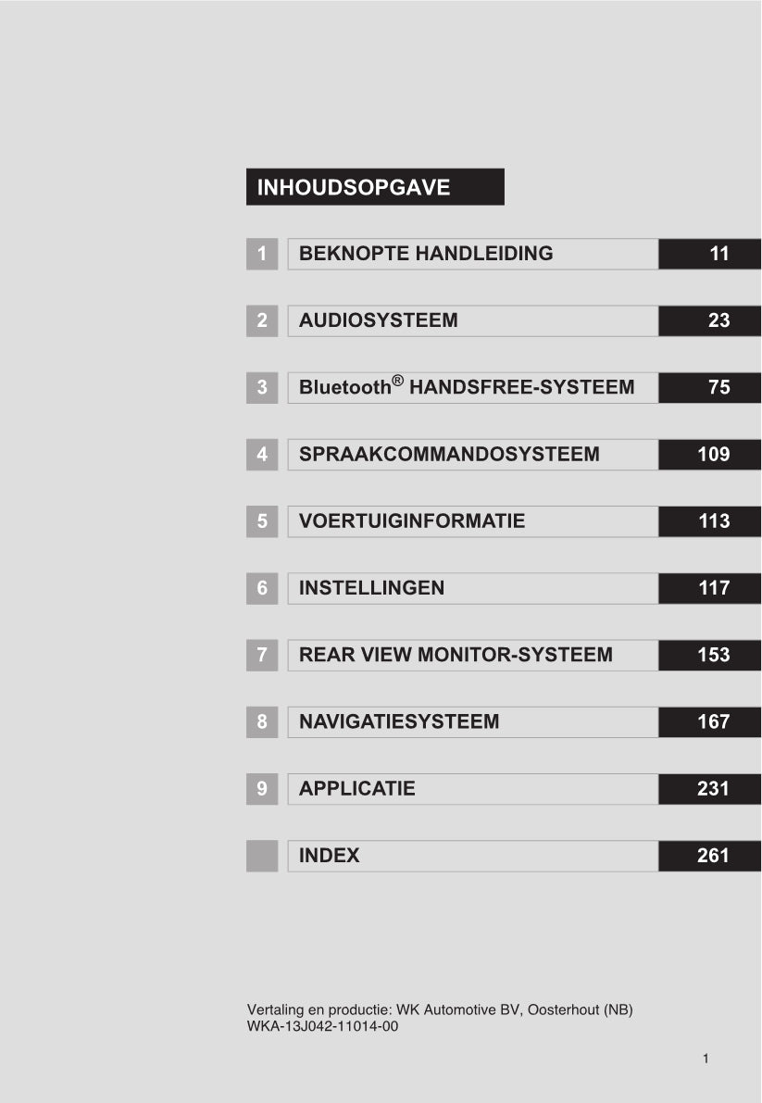Image resolution: width=762 pixels, height=1103 pixels.
Task: Click page number 23 box
Action: tap(710, 320)
